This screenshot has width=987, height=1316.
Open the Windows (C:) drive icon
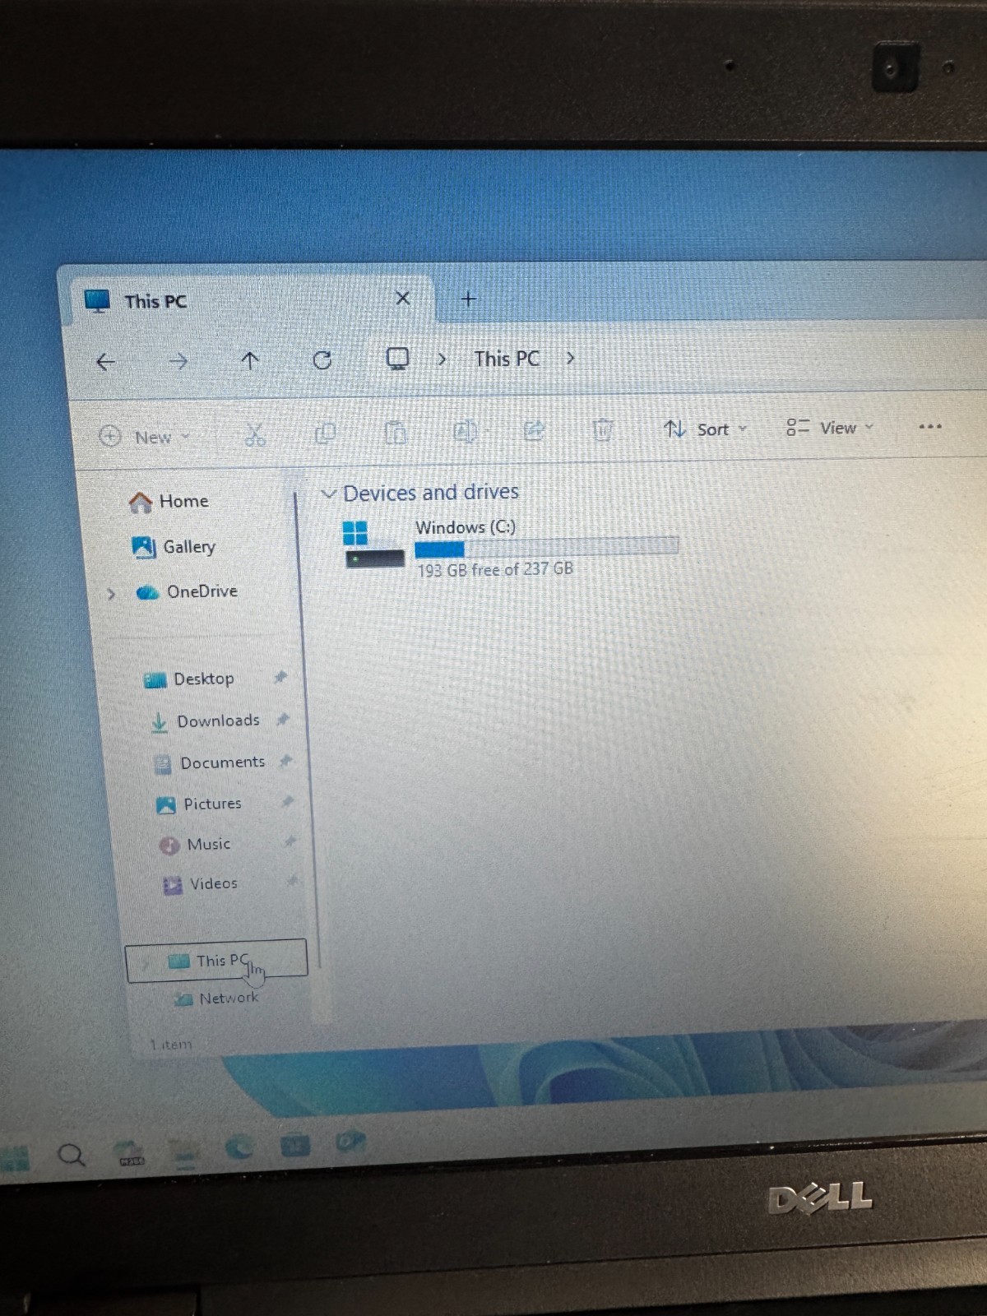pos(373,544)
